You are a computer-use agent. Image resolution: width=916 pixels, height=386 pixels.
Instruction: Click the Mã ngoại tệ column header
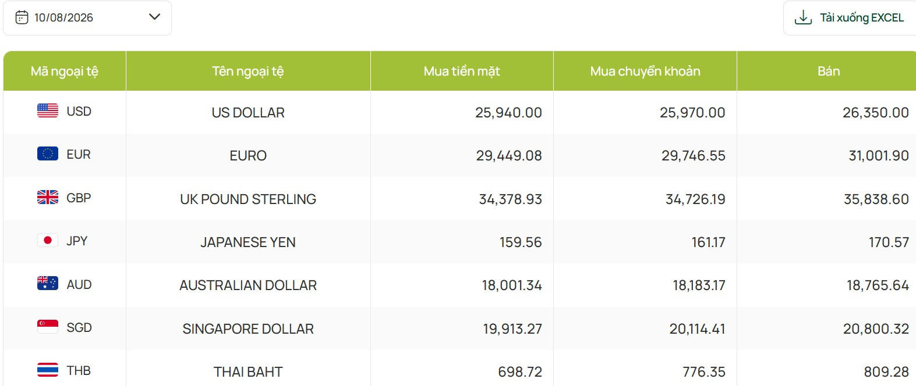pos(65,71)
